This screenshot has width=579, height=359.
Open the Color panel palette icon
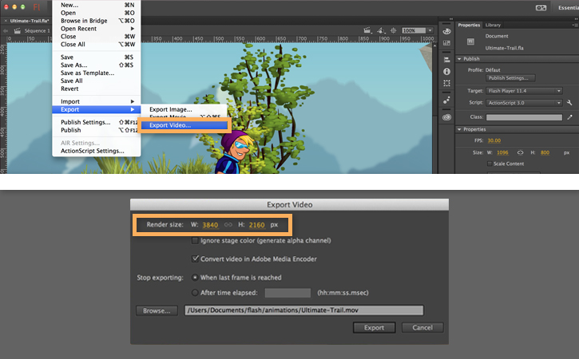coord(446,31)
